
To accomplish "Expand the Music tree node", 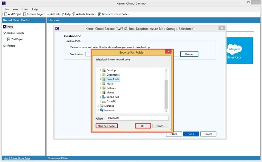I will pyautogui.click(x=100, y=84).
